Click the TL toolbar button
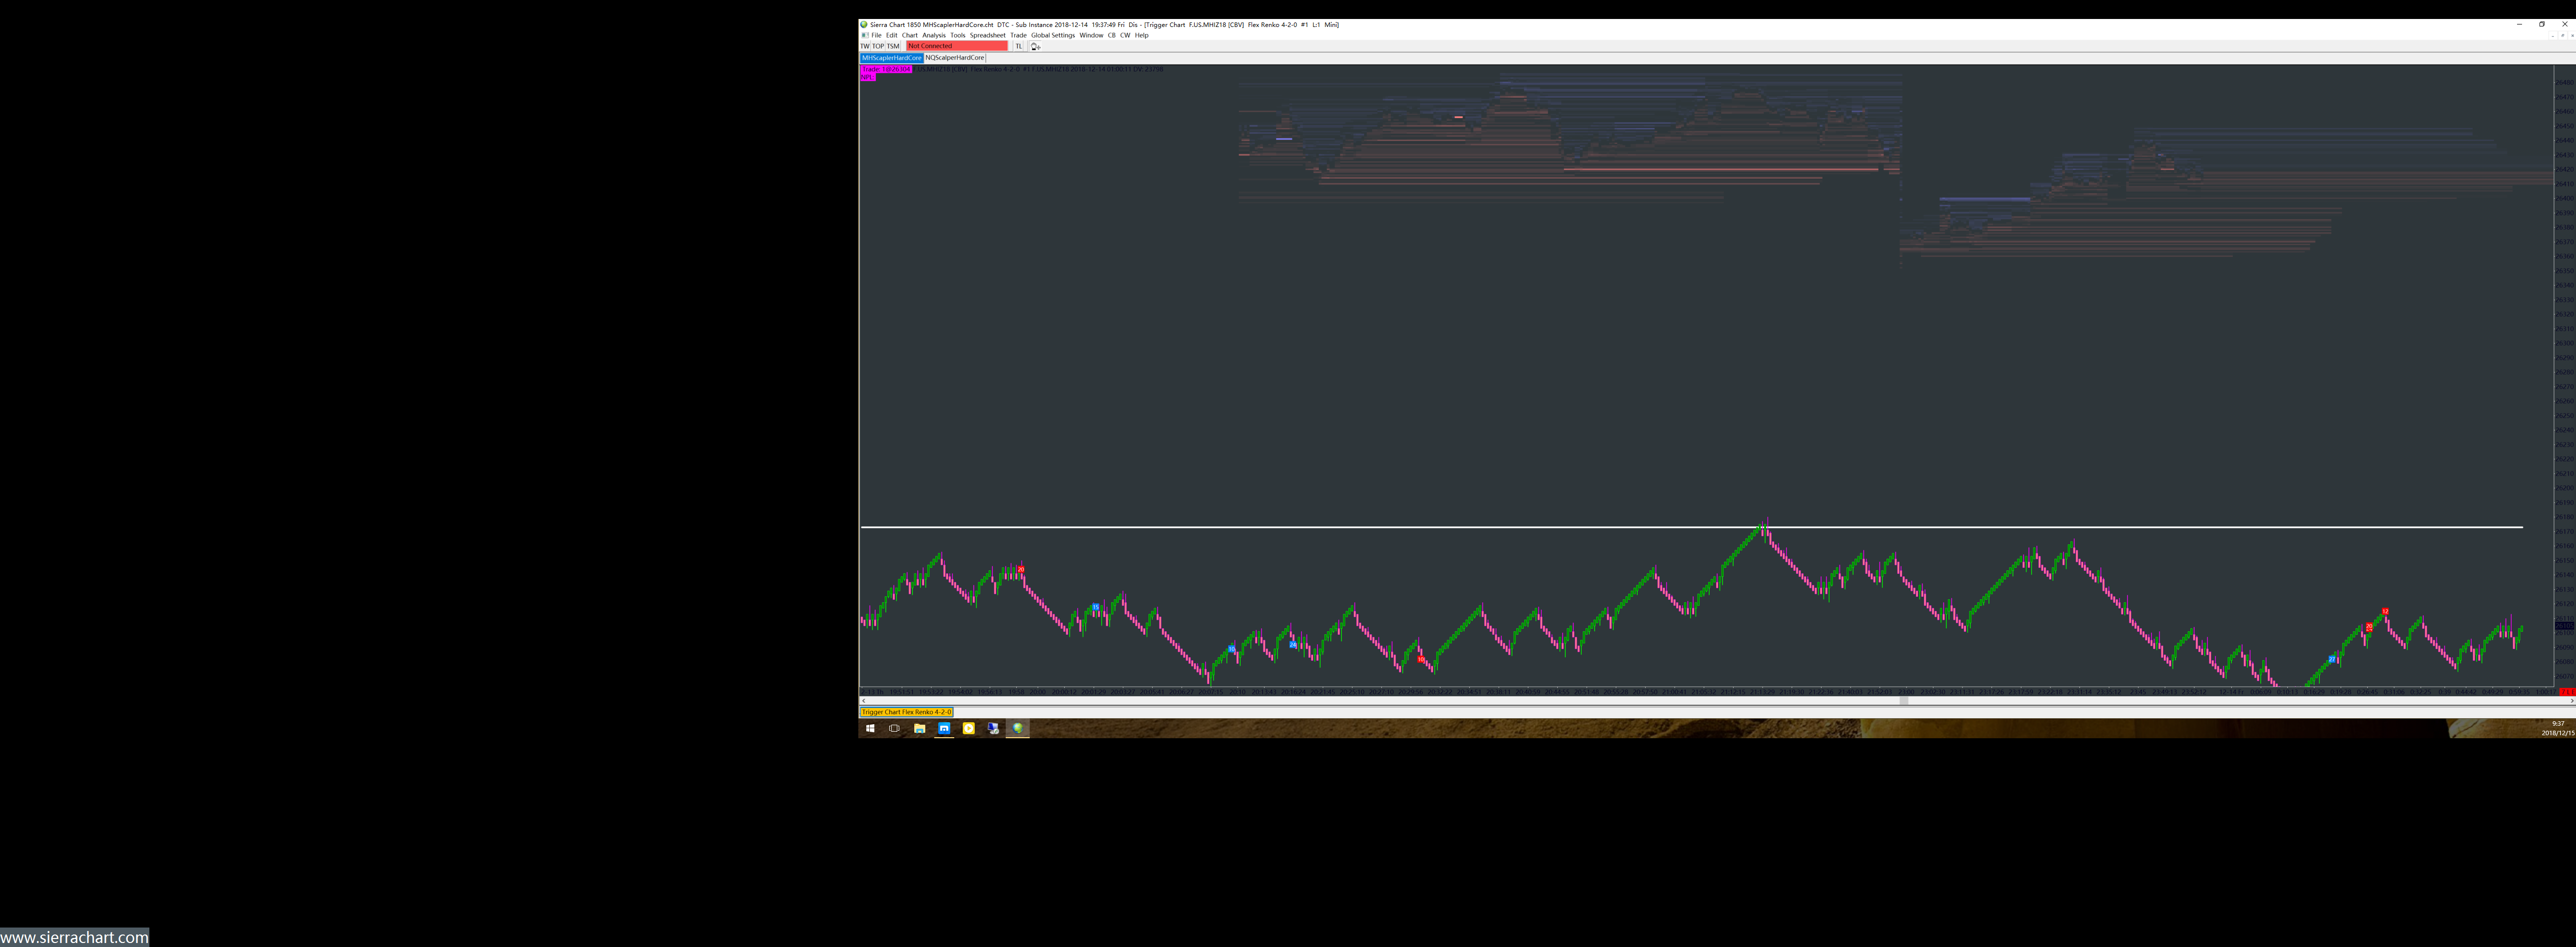Screen dimensions: 2576x947 1018,46
